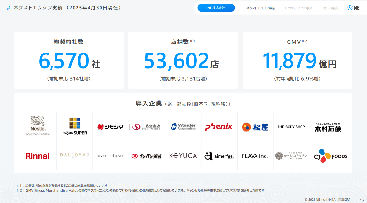Click the blue hash mark before the title

(x=9, y=8)
